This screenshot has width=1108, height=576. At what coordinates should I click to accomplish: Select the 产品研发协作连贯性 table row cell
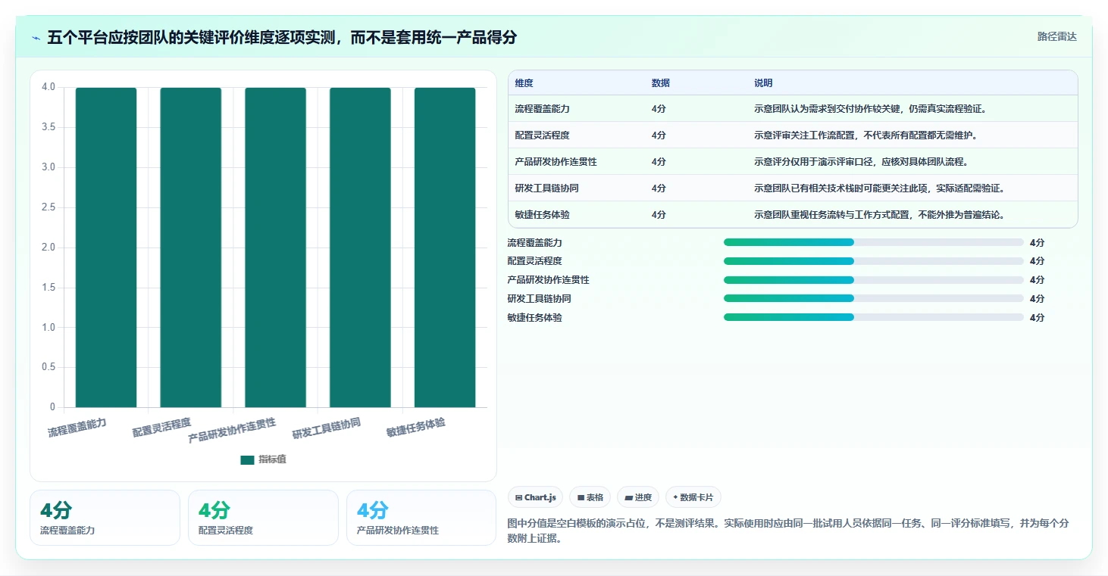point(556,162)
